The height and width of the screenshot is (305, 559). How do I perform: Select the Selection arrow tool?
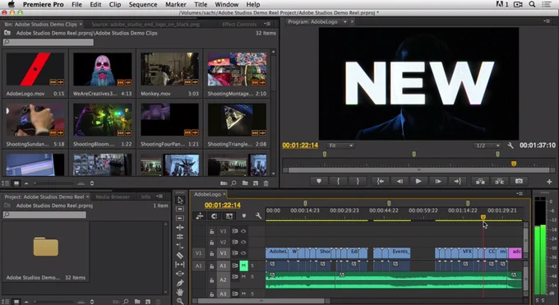click(x=180, y=200)
